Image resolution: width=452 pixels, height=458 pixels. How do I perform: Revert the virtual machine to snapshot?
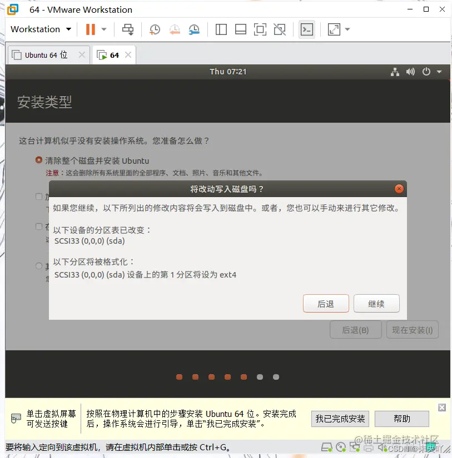coord(175,29)
